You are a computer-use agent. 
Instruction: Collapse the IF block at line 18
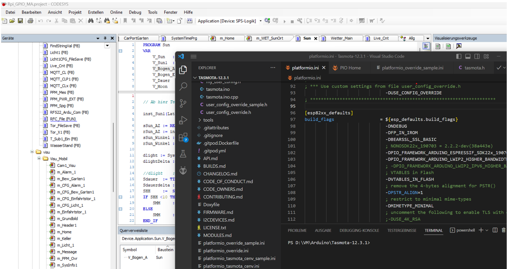[120, 197]
